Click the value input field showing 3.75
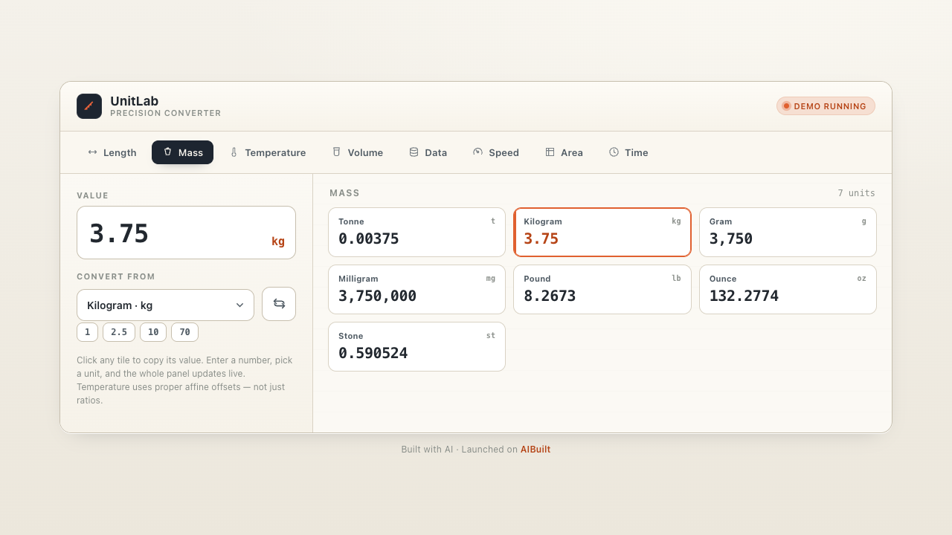952x535 pixels. pyautogui.click(x=186, y=233)
